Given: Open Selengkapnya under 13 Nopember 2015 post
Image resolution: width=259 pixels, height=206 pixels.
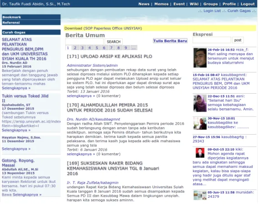Looking at the screenshot, I should [x=27, y=195].
